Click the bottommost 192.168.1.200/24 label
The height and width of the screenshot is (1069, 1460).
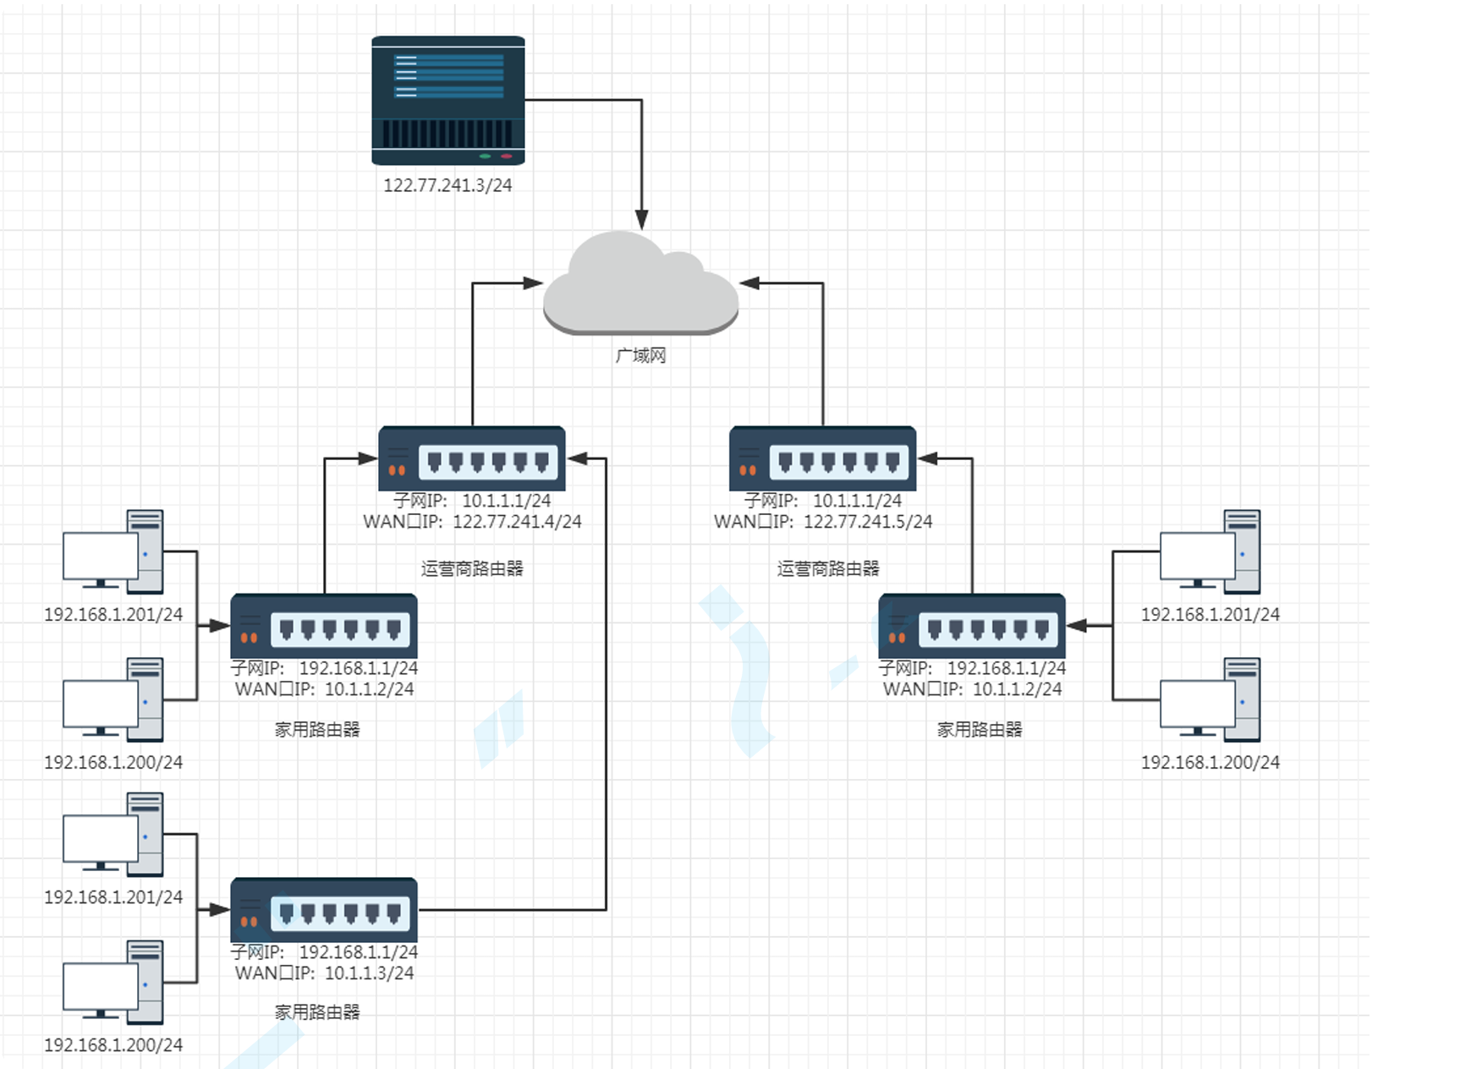click(113, 1045)
